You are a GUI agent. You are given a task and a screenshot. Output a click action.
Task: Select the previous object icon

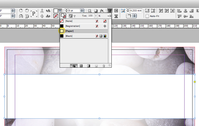pyautogui.click(x=48, y=11)
